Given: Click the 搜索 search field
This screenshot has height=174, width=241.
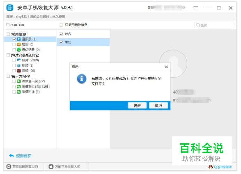Looking at the screenshot, I should pos(214,25).
